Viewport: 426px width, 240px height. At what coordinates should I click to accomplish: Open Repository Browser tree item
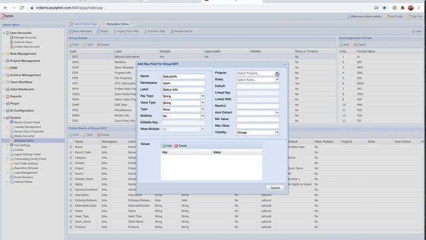(x=26, y=168)
